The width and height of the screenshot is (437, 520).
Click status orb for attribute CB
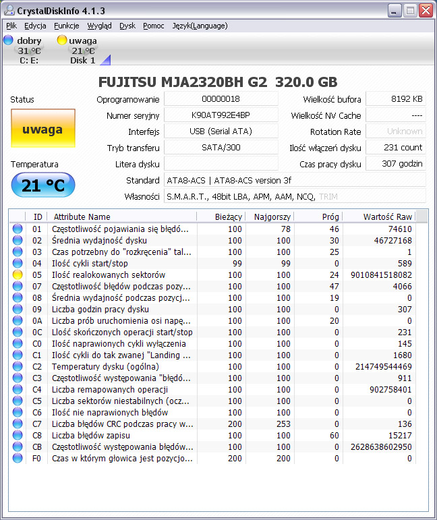[x=18, y=446]
